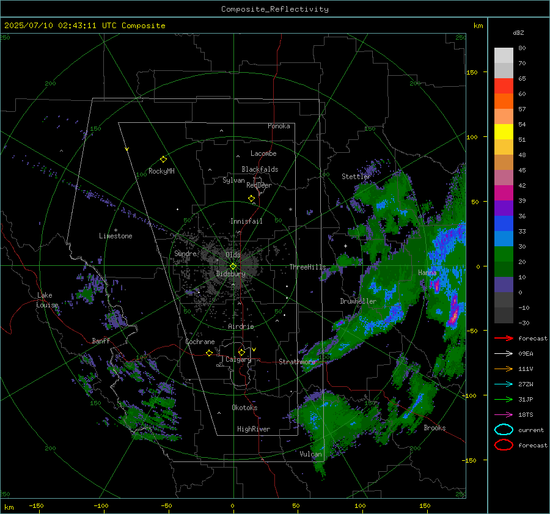Click the cyan current ellipse legend icon
The image size is (550, 514).
click(504, 430)
